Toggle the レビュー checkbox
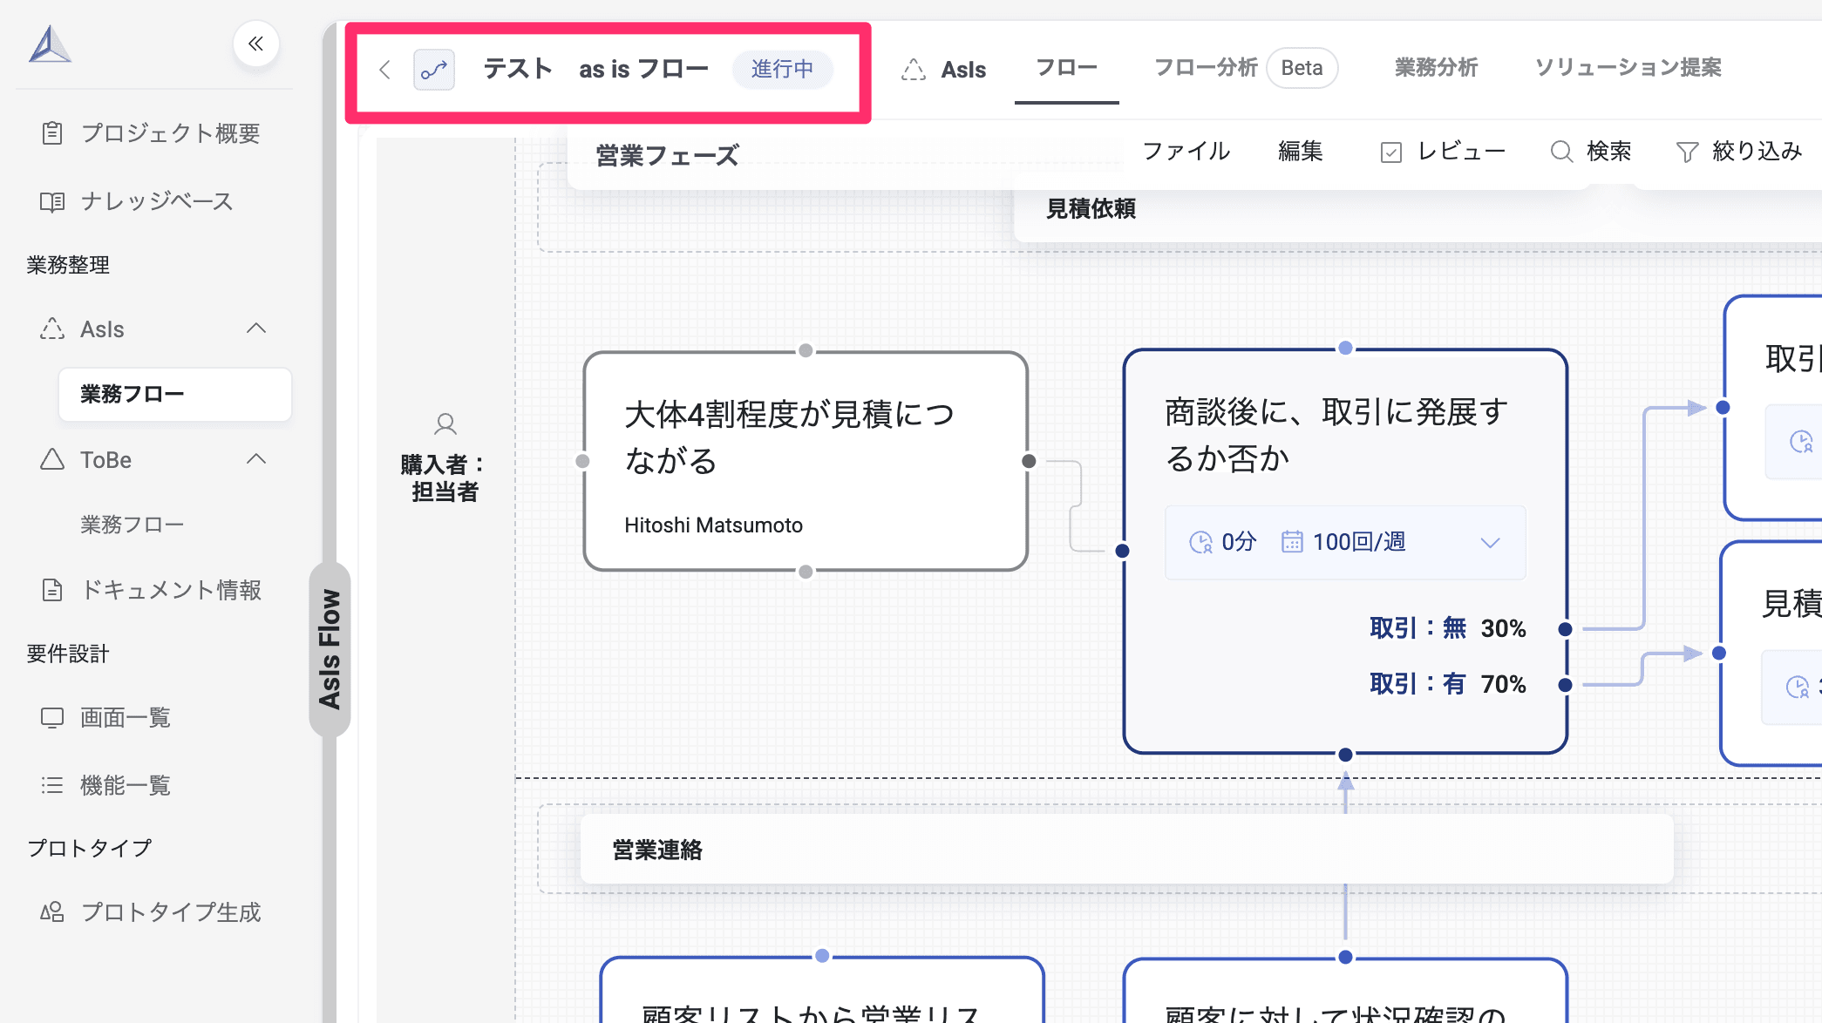 coord(1391,152)
